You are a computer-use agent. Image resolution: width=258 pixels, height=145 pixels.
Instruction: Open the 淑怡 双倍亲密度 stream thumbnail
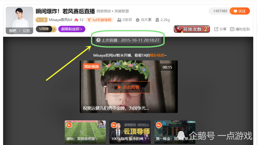click(x=85, y=132)
